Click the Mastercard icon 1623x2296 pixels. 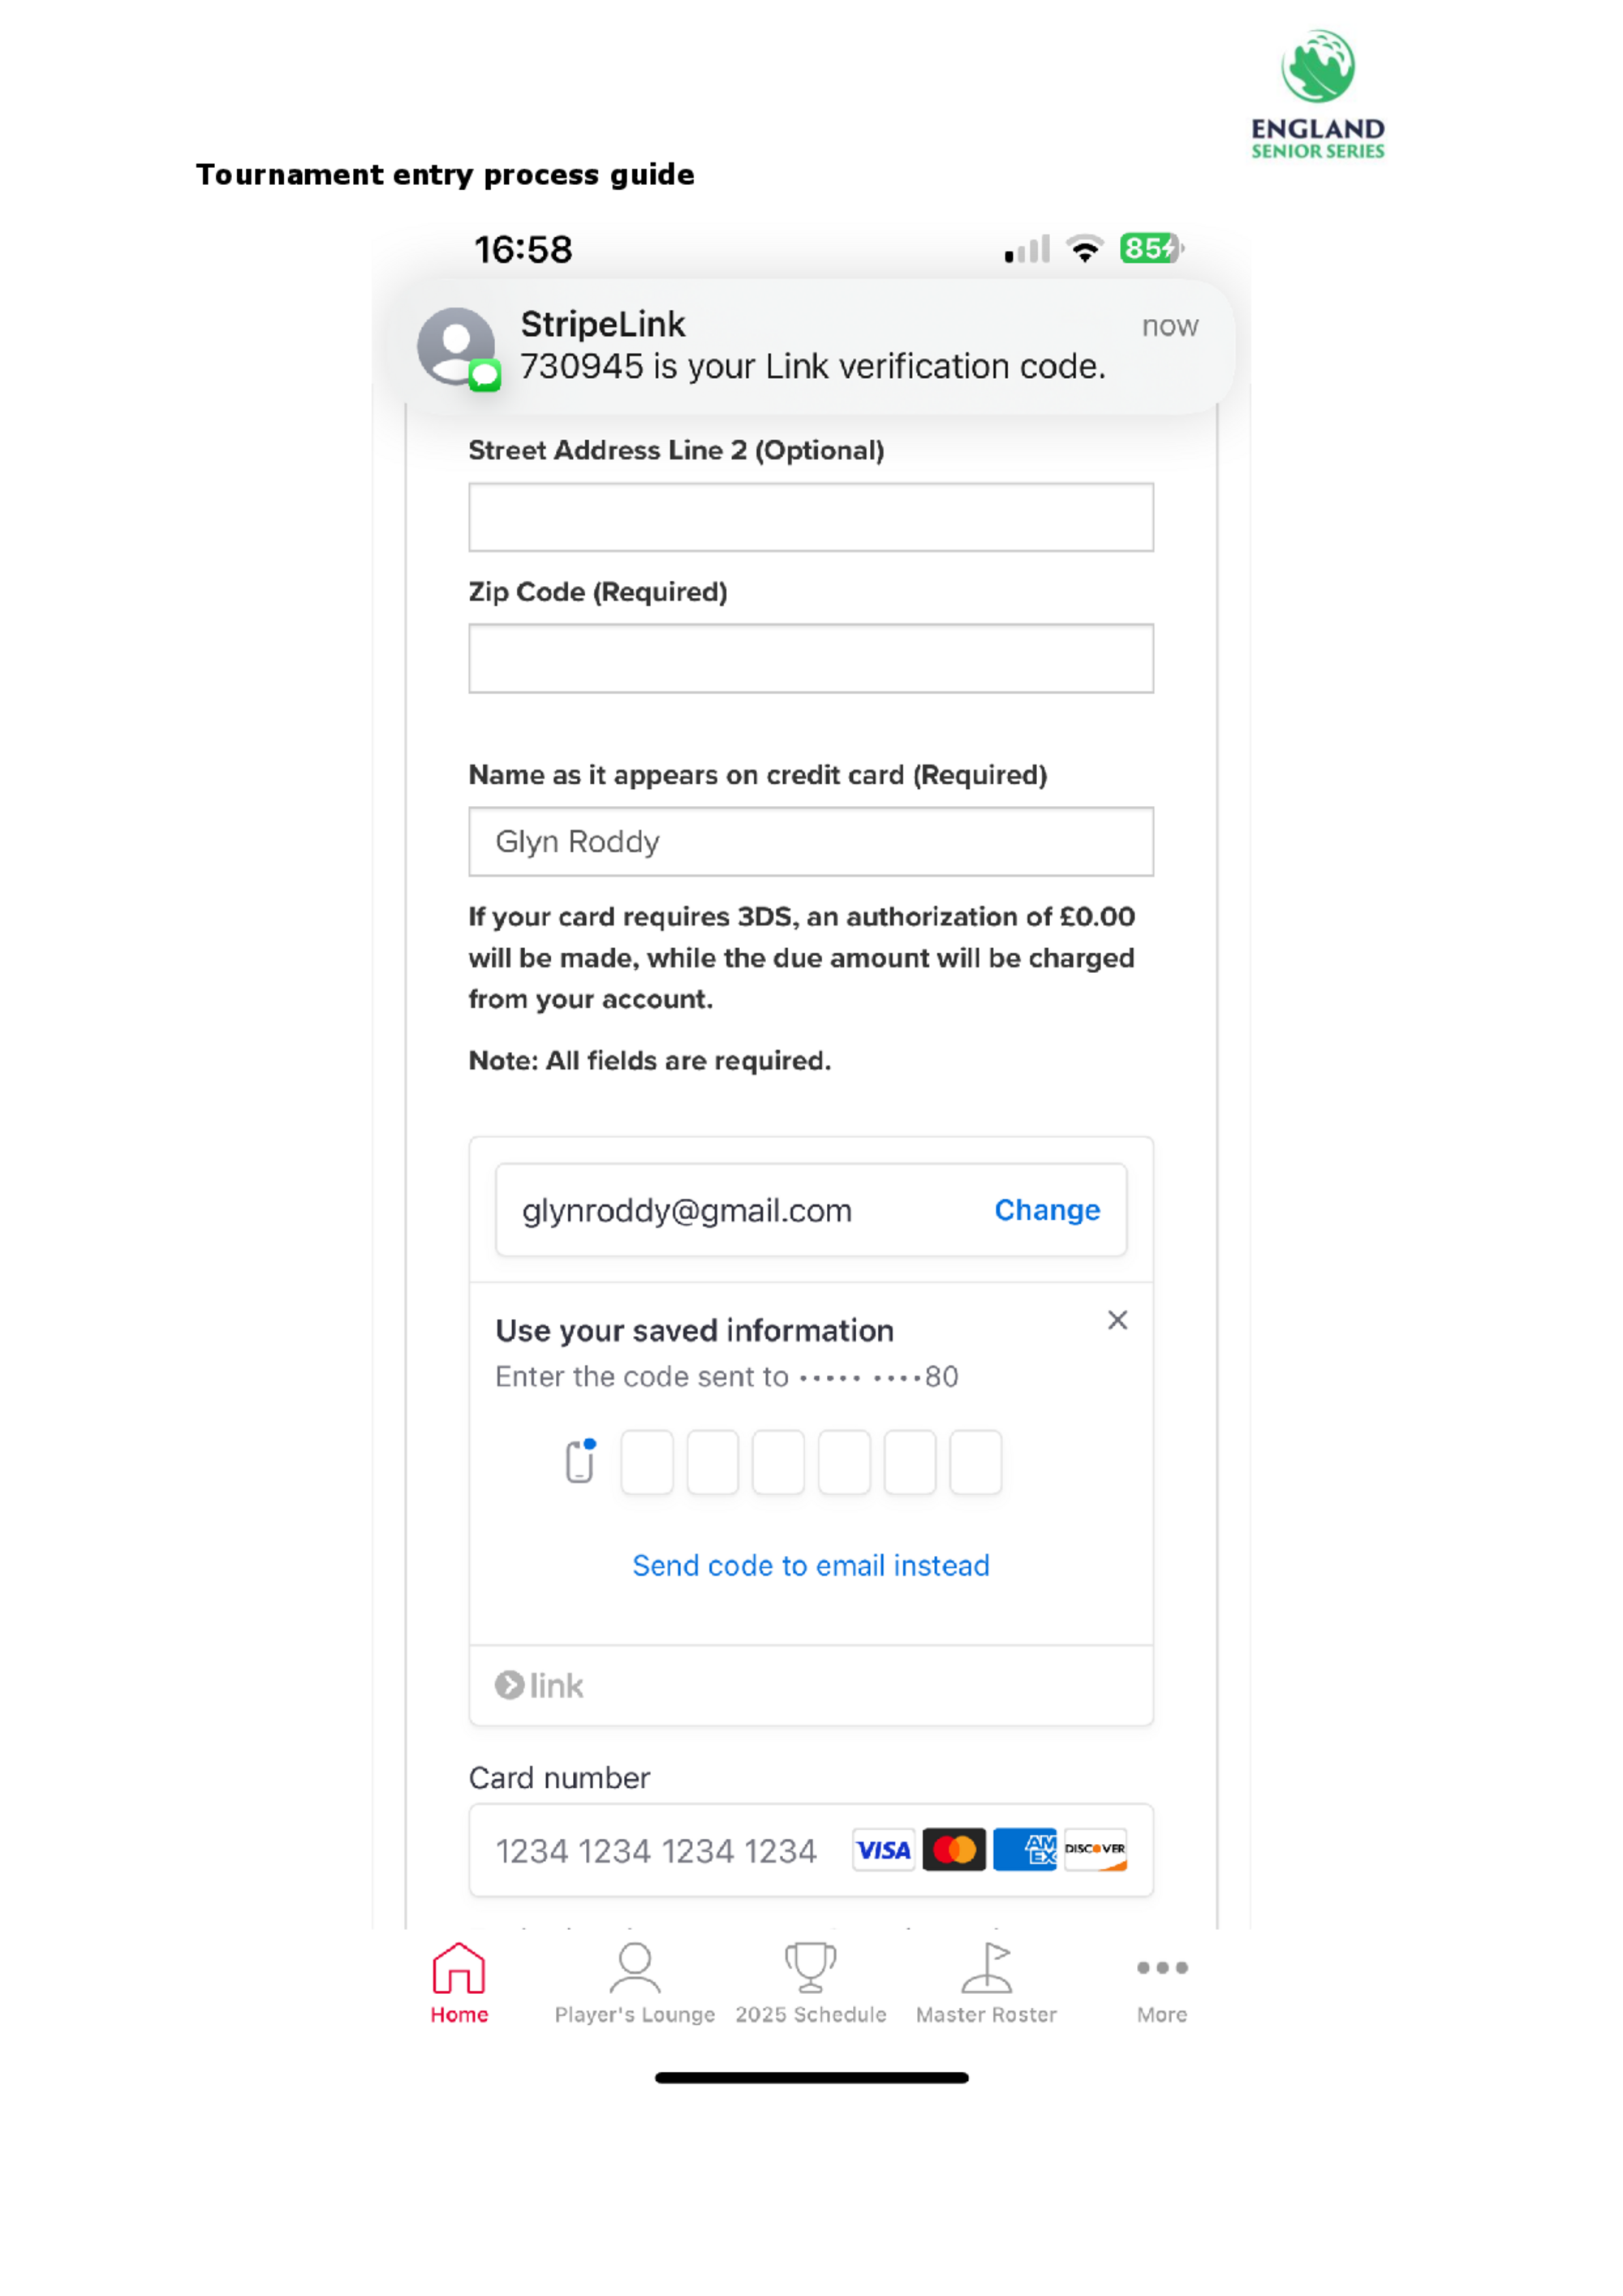954,1850
